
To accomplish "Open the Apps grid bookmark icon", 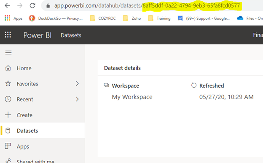I will click(x=8, y=18).
